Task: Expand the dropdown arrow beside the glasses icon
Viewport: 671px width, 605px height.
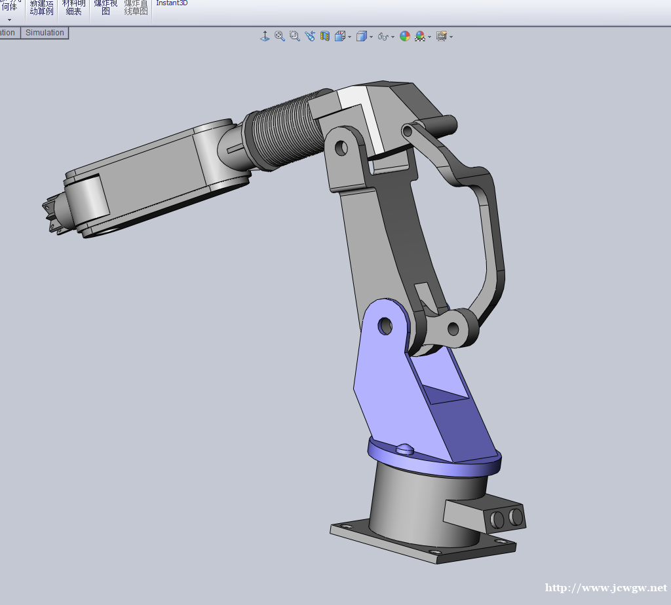Action: (x=393, y=37)
